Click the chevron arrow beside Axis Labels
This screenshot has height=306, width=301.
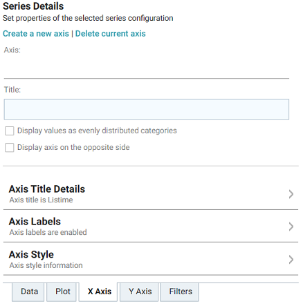pos(291,227)
